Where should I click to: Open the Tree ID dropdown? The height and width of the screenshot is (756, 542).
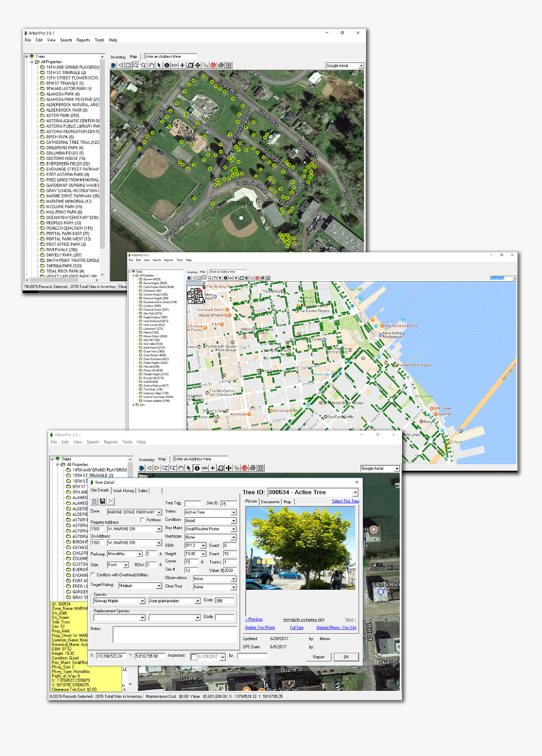[355, 492]
